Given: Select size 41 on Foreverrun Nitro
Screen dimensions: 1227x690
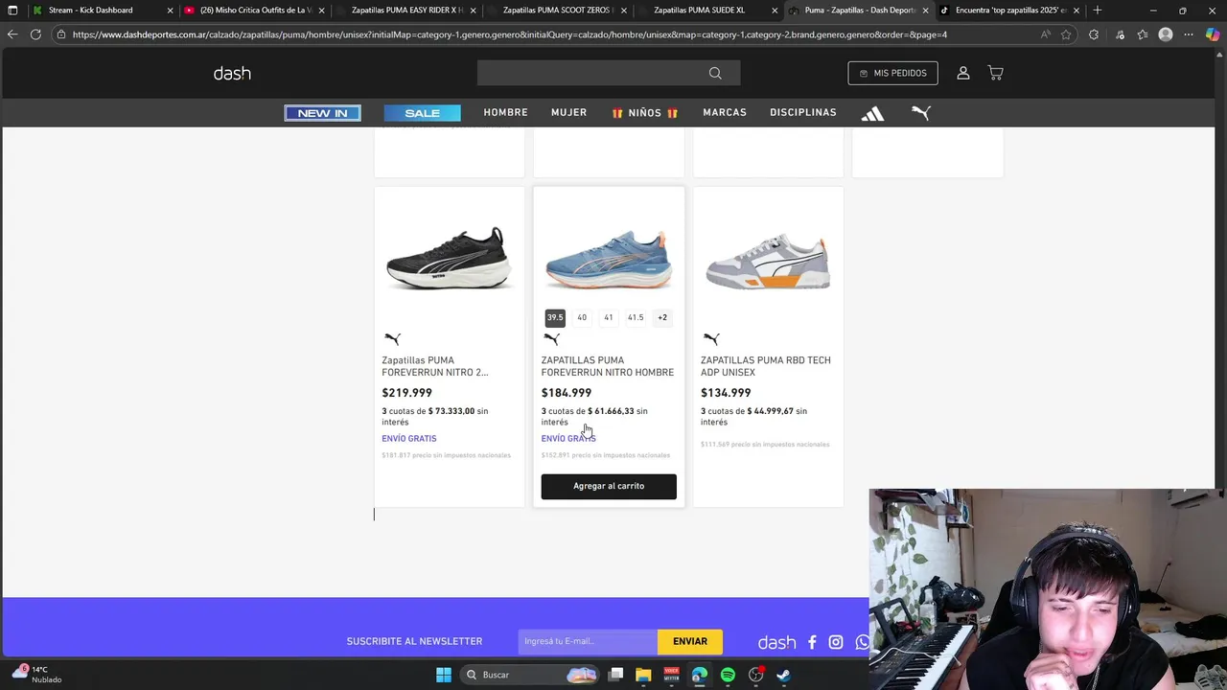Looking at the screenshot, I should [x=608, y=317].
